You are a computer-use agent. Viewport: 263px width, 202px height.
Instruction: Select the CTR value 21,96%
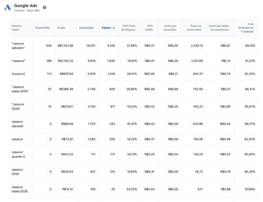click(x=132, y=46)
